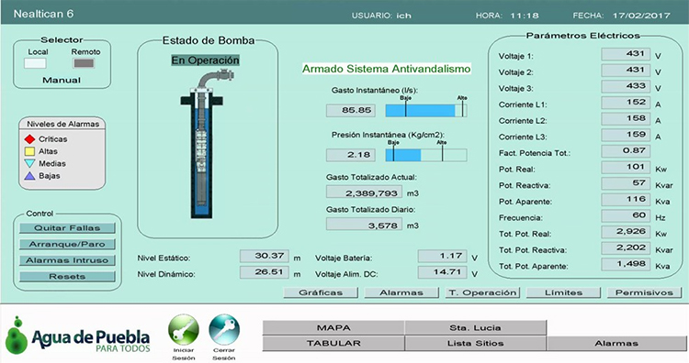
Task: Click the Gasto Instantáneo level bar
Action: tap(426, 111)
